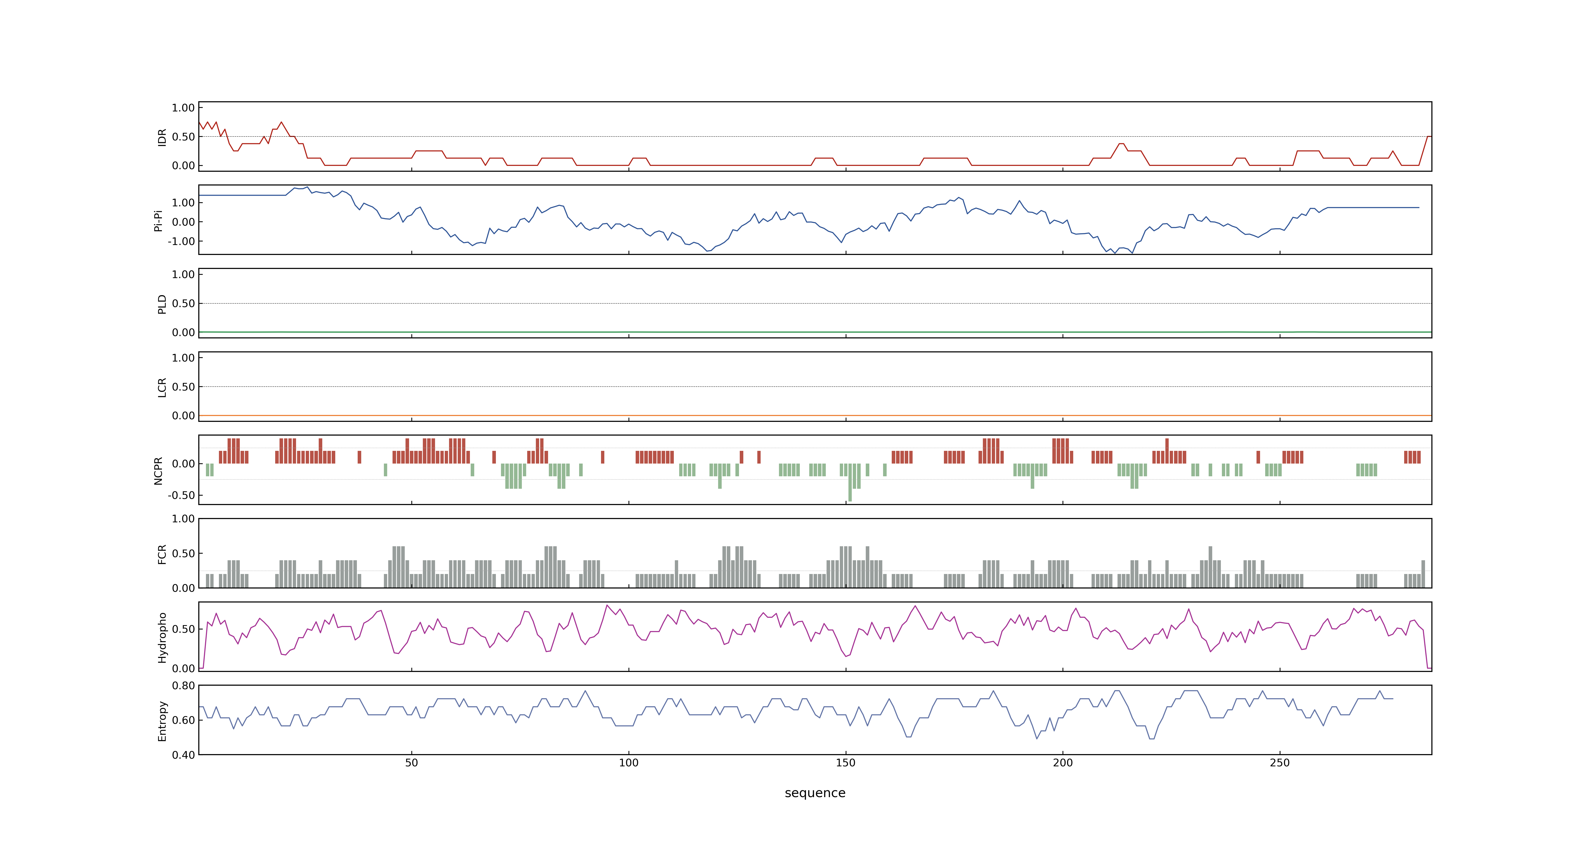Viewport: 1591px width, 848px height.
Task: Click the "Hydropho" y-axis label
Action: [162, 638]
